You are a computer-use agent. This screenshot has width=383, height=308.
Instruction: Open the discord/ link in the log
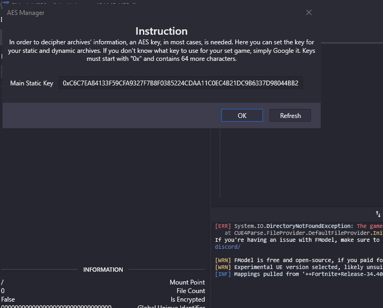click(x=227, y=247)
